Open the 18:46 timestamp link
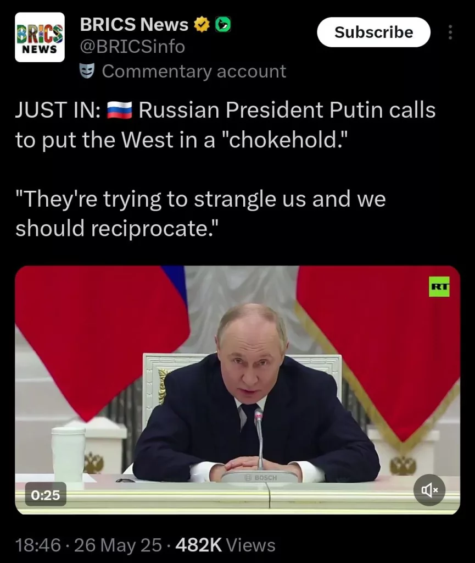The width and height of the screenshot is (475, 563). tap(38, 545)
